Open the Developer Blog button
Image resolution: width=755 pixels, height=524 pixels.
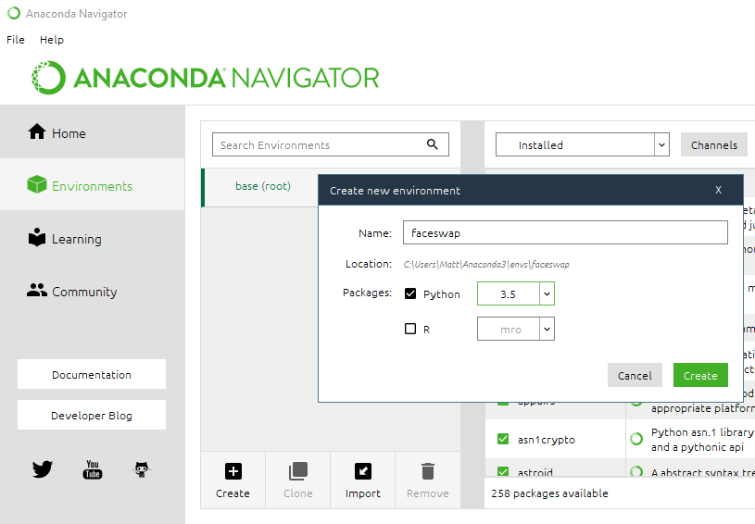point(92,415)
